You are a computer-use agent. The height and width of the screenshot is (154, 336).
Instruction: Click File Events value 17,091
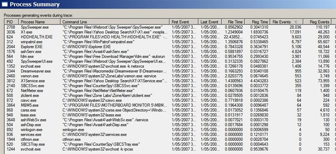click(295, 32)
